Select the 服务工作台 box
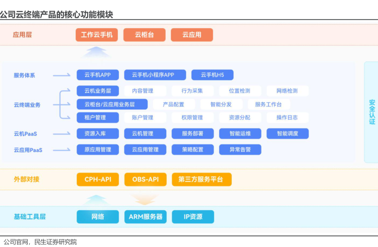The width and height of the screenshot is (378, 247). click(269, 104)
